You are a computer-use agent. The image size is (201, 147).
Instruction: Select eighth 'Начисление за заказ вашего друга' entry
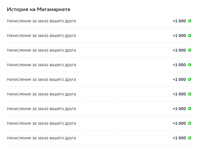coord(99,123)
